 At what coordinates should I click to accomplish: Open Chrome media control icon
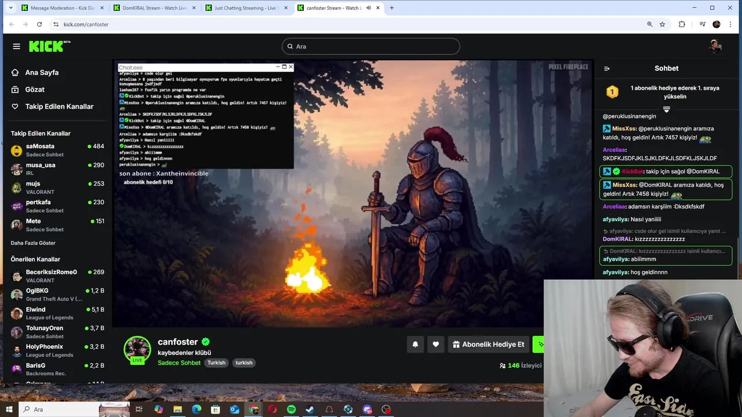(702, 24)
